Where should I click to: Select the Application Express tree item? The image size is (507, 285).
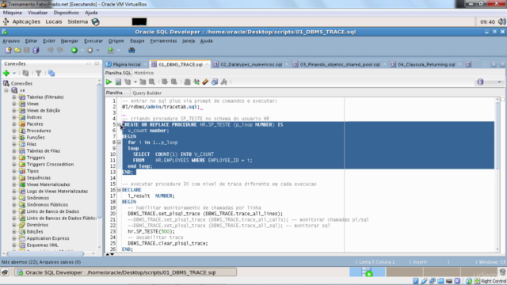click(48, 238)
